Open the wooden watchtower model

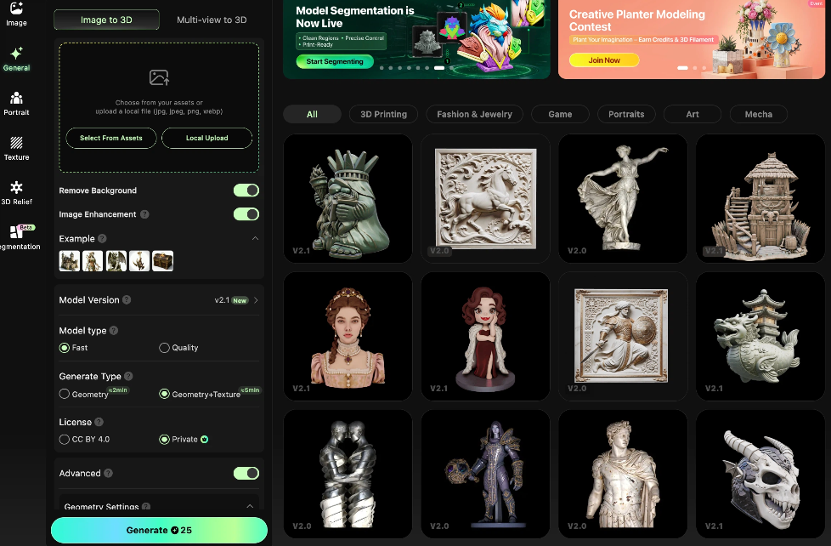(x=760, y=198)
